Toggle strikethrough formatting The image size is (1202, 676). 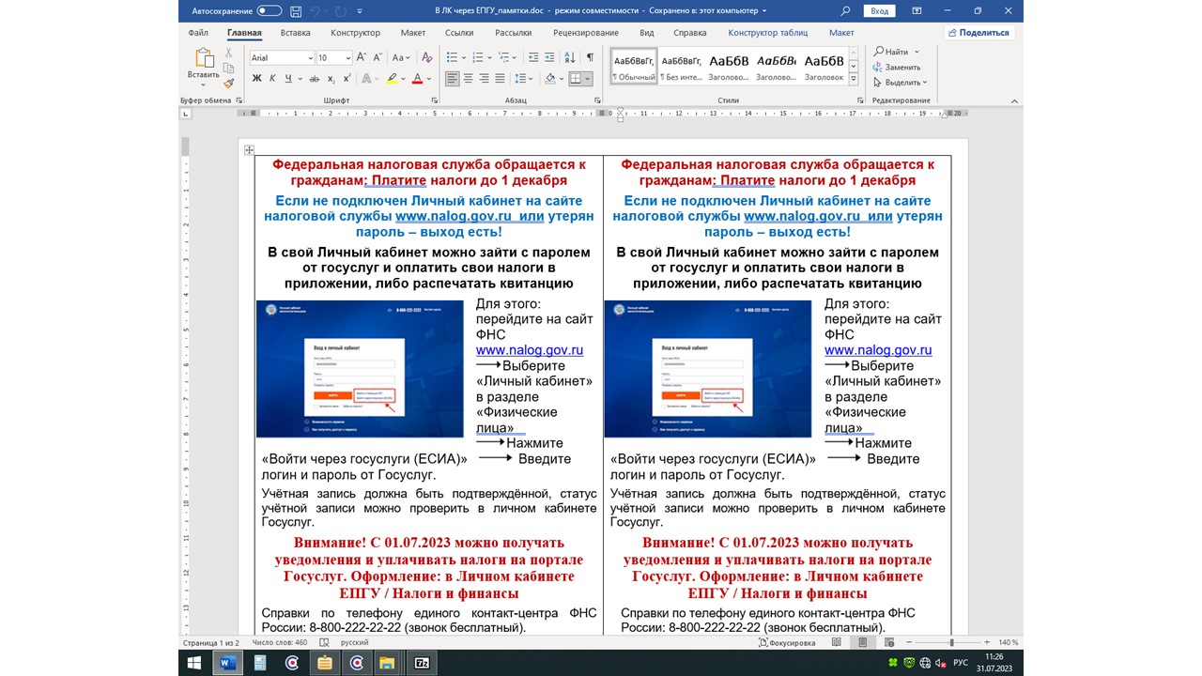click(315, 79)
